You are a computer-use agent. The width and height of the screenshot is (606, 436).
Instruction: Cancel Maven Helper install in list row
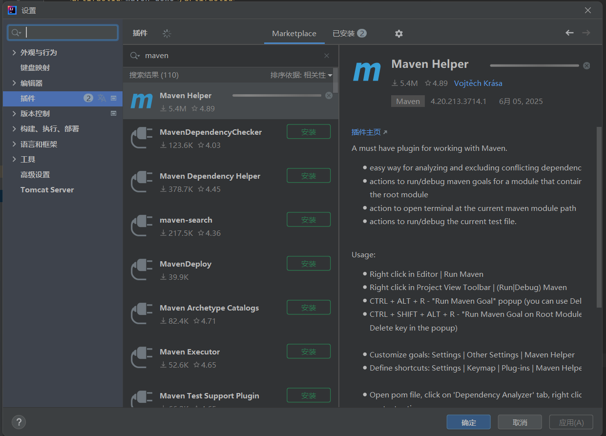329,95
